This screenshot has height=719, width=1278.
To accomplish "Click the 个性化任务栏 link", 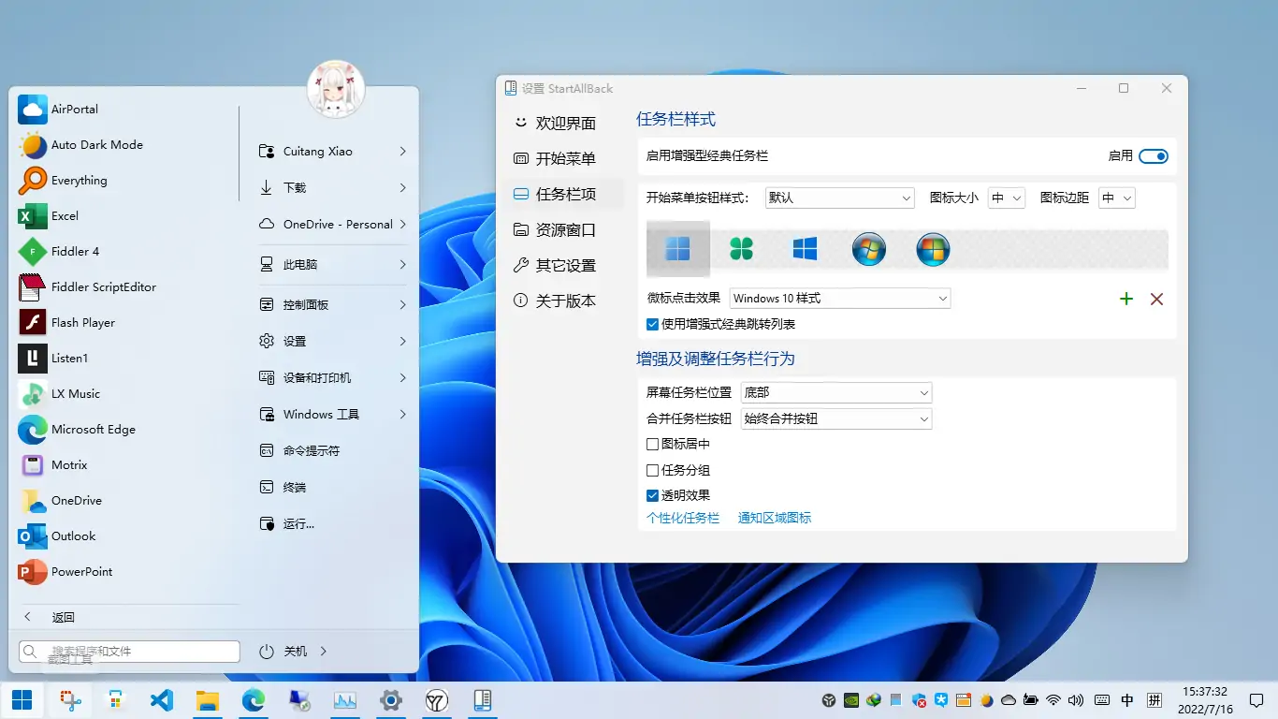I will coord(683,518).
